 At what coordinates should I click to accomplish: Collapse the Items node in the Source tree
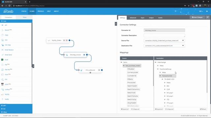click(121, 62)
